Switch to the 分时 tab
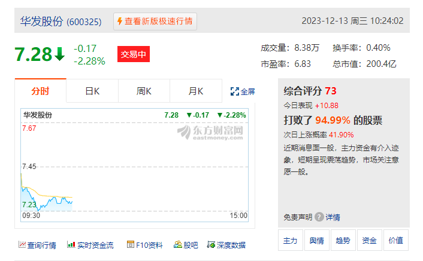Image resolution: width=423 pixels, height=261 pixels. tap(40, 91)
